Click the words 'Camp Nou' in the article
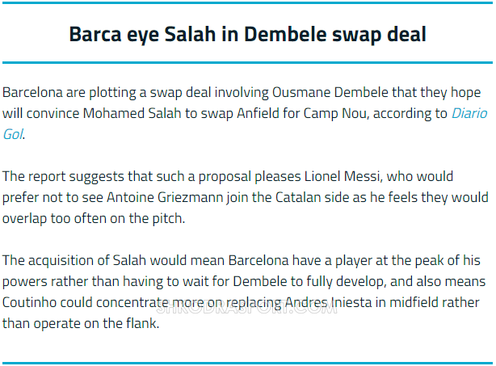The height and width of the screenshot is (366, 496). 336,113
